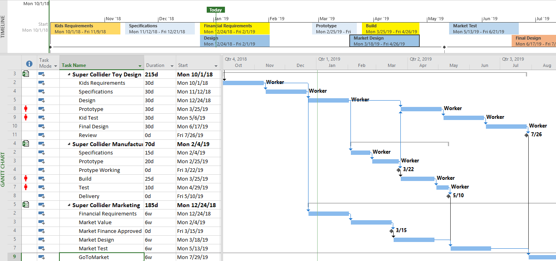Click the green Today marker on the timeline

click(x=215, y=10)
